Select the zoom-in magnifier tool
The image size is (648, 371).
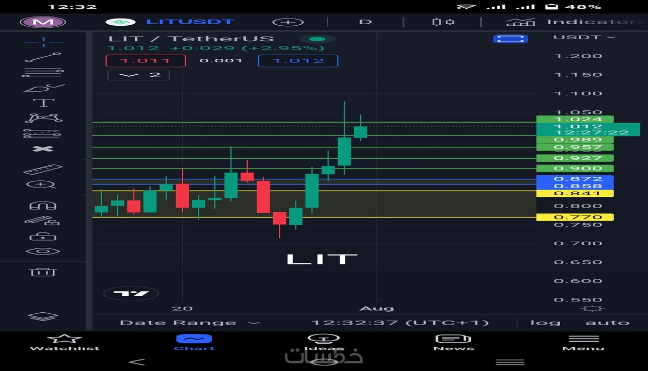44,184
